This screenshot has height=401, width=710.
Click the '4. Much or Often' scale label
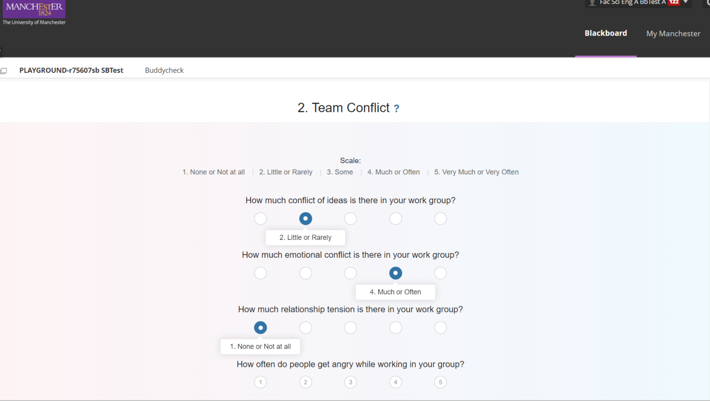[x=393, y=172]
